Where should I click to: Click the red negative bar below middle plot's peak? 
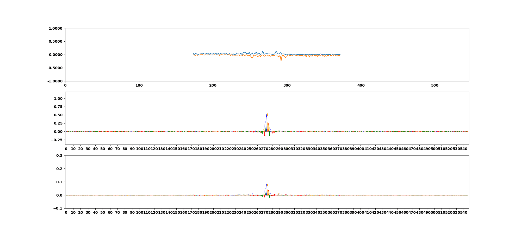point(264,134)
